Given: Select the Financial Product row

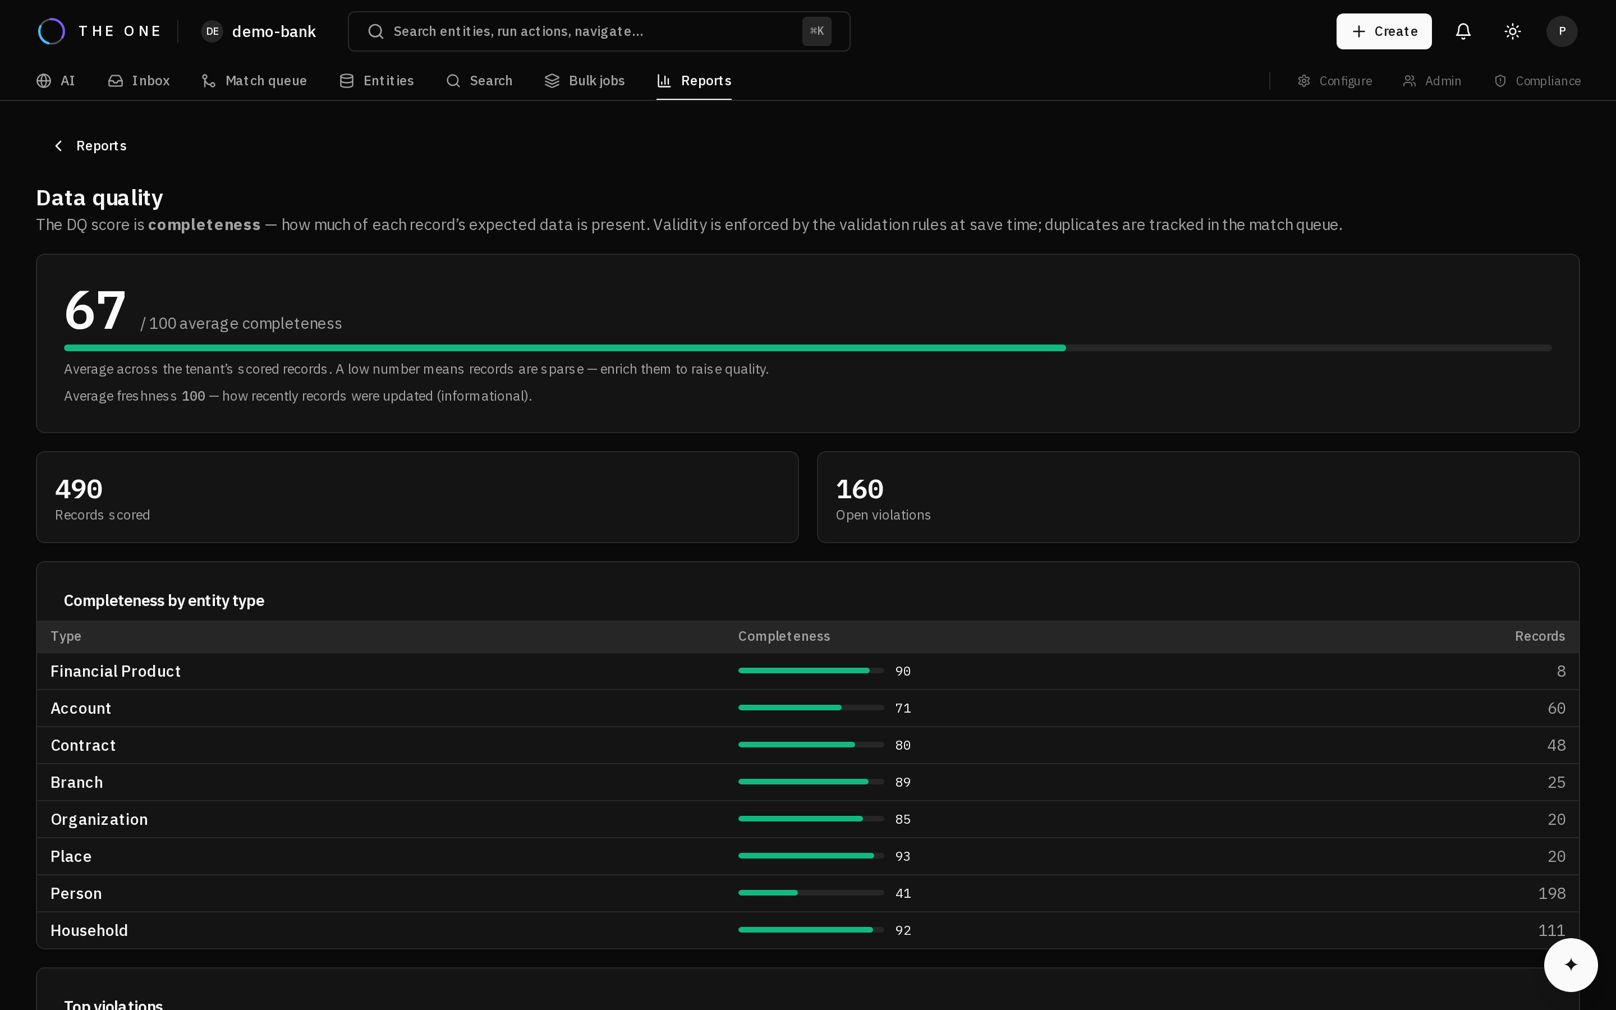Looking at the screenshot, I should coord(807,671).
